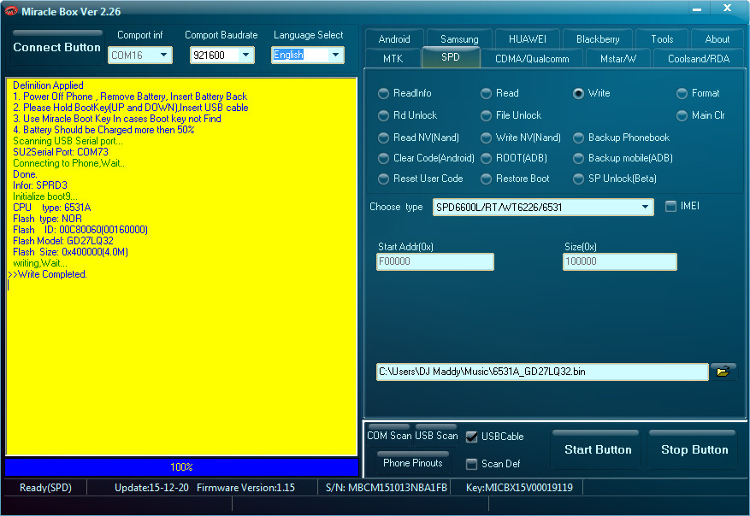The width and height of the screenshot is (750, 516).
Task: Enable the Scan Def checkbox
Action: [x=471, y=464]
